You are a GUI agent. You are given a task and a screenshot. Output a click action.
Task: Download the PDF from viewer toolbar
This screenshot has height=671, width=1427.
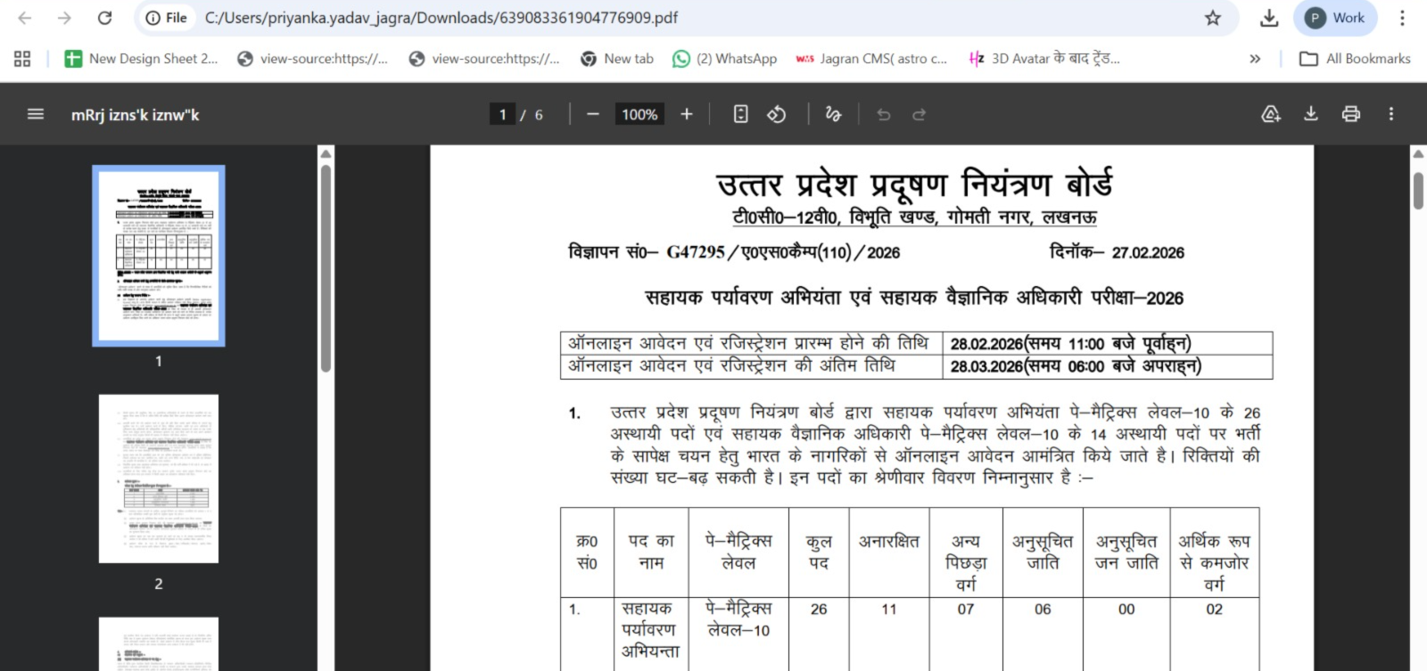pos(1311,114)
